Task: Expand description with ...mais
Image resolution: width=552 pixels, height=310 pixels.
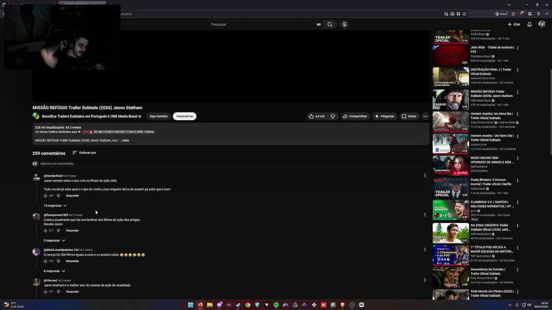Action: pyautogui.click(x=124, y=140)
